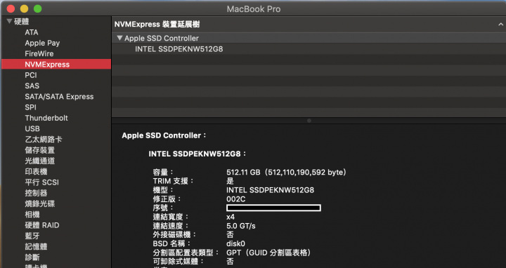Click the 機型 value INTEL SSDPEKNW512G8
This screenshot has height=268, width=506.
270,190
